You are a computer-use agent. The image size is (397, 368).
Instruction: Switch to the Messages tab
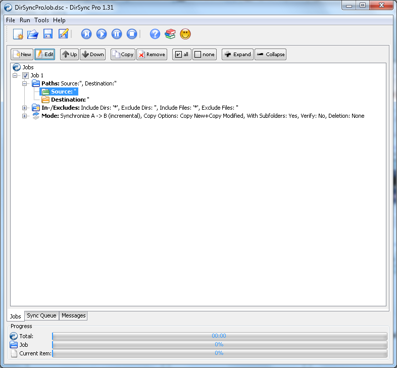(74, 315)
